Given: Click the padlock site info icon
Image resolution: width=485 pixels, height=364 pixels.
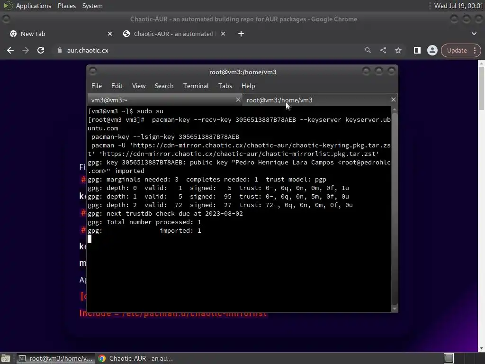Looking at the screenshot, I should click(60, 50).
